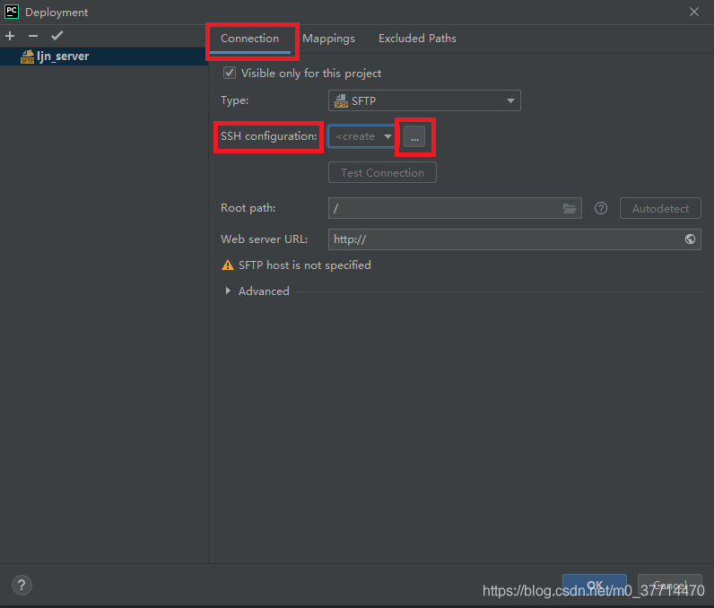
Task: Click the Root path help question icon
Action: click(601, 208)
